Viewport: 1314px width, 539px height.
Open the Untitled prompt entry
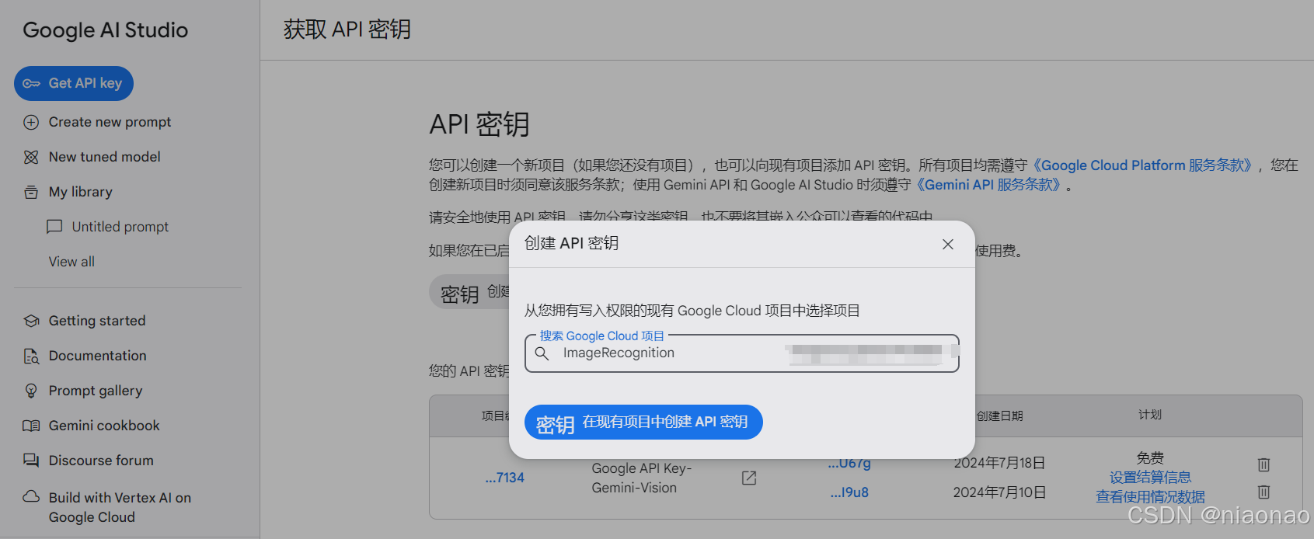point(120,227)
